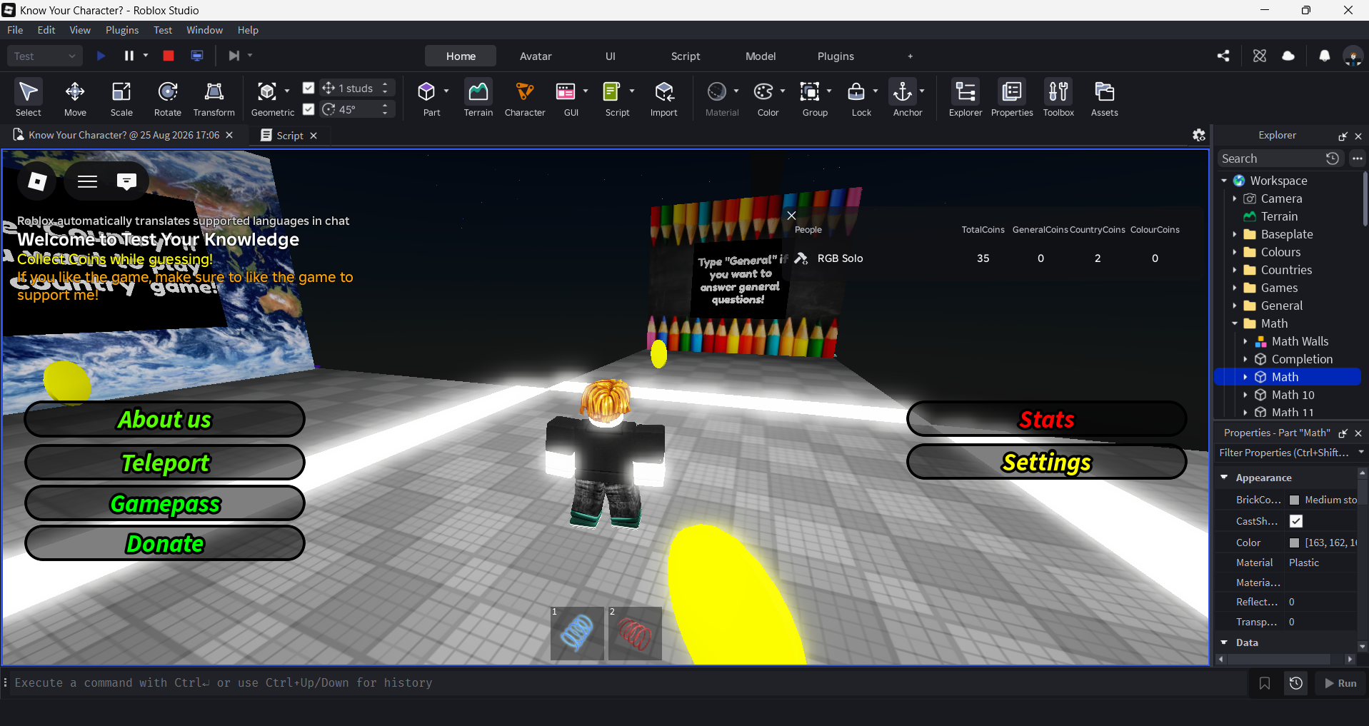
Task: Activate the Rotate tool
Action: tap(168, 98)
